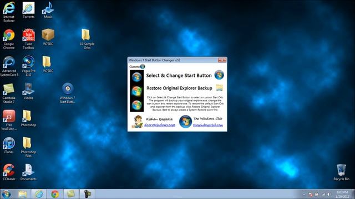Select the Music desktop shortcut

[48, 10]
